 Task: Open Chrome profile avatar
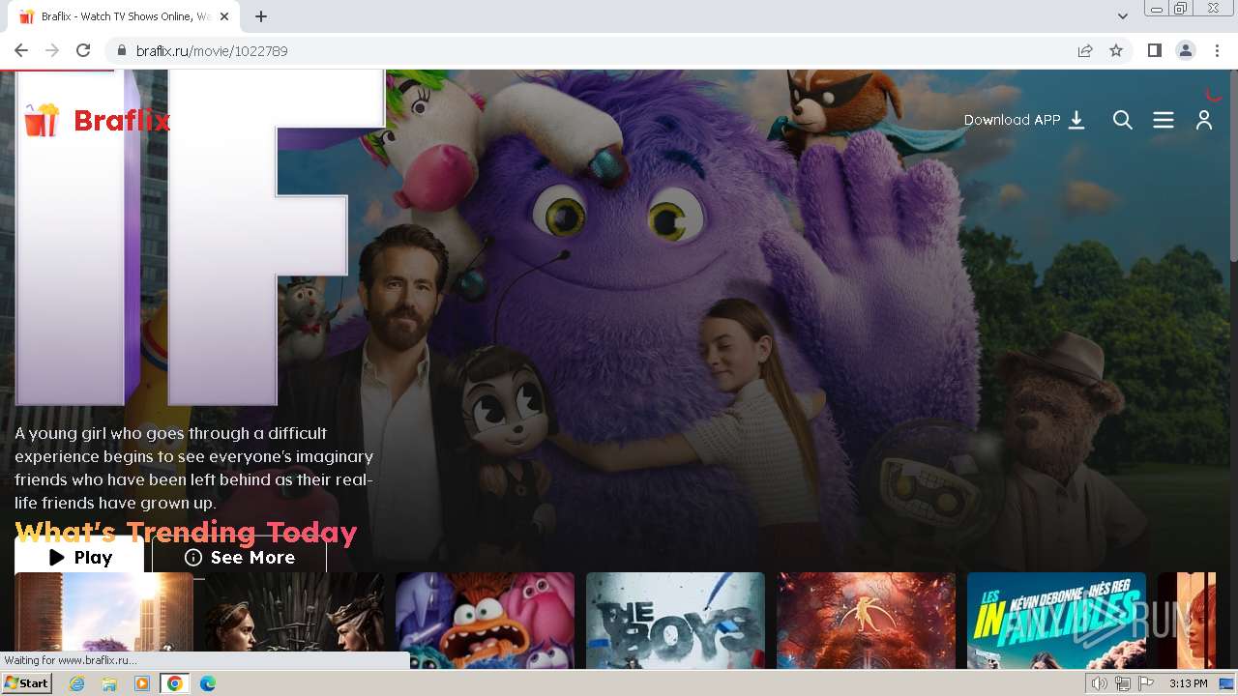click(x=1186, y=50)
